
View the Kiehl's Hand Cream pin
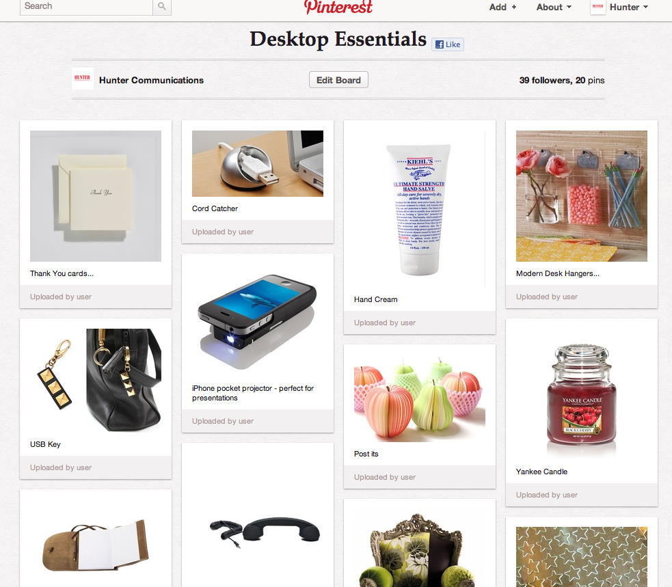[x=420, y=209]
